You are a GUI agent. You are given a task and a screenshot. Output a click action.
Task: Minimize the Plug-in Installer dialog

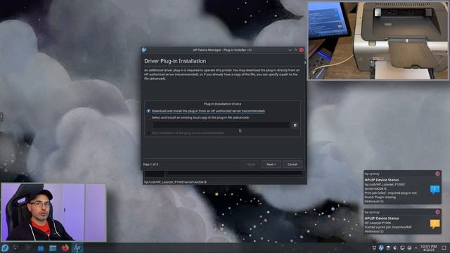(x=290, y=50)
